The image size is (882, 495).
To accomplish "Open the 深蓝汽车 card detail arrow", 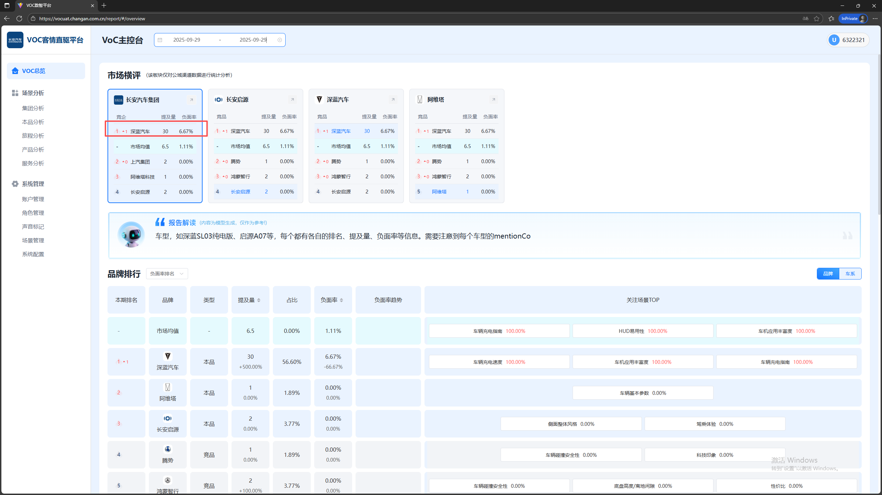I will [x=393, y=99].
